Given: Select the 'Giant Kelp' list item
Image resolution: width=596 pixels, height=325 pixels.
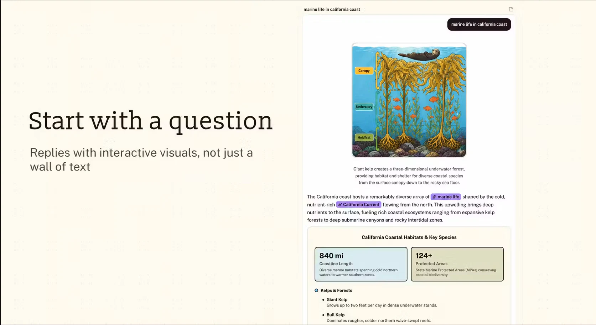Looking at the screenshot, I should tap(380, 302).
